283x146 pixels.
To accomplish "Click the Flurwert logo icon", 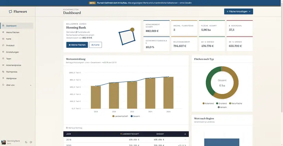I will click(11, 11).
